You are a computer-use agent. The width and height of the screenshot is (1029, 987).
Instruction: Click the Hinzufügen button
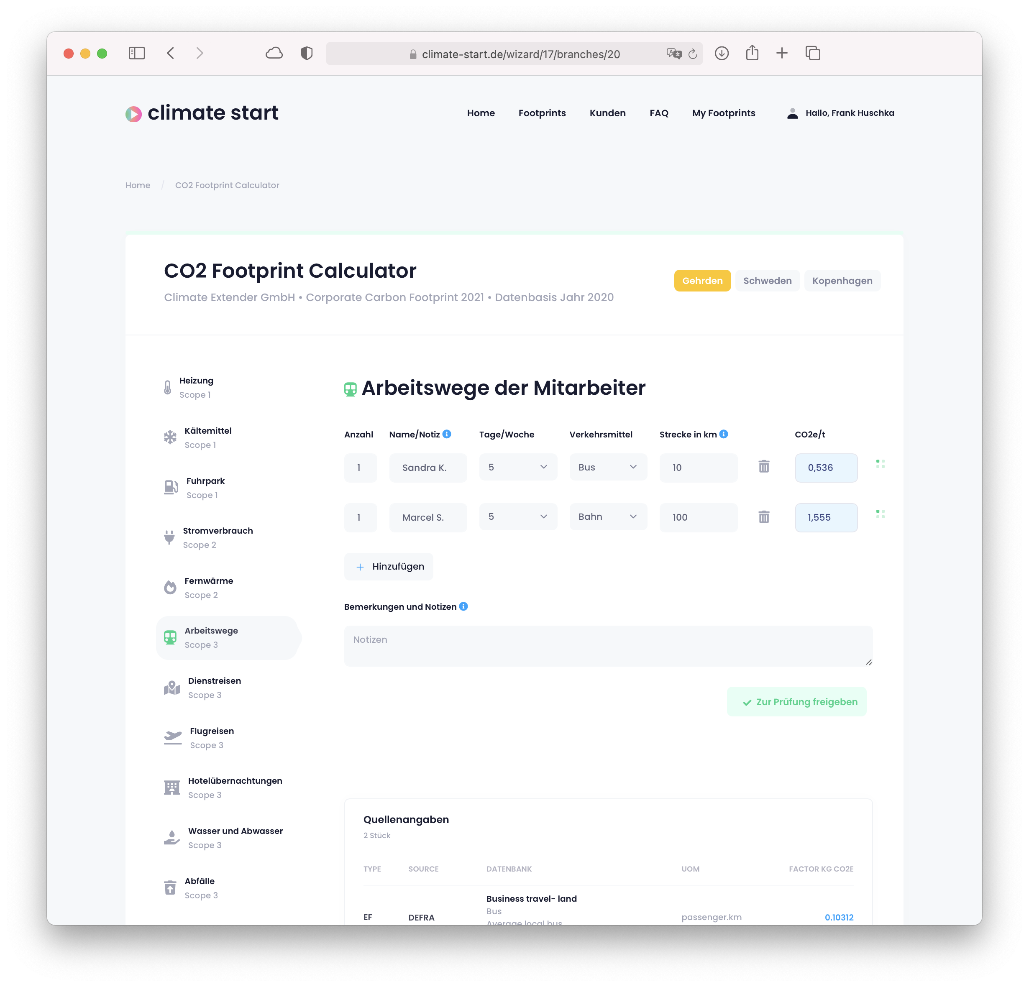[x=389, y=566]
